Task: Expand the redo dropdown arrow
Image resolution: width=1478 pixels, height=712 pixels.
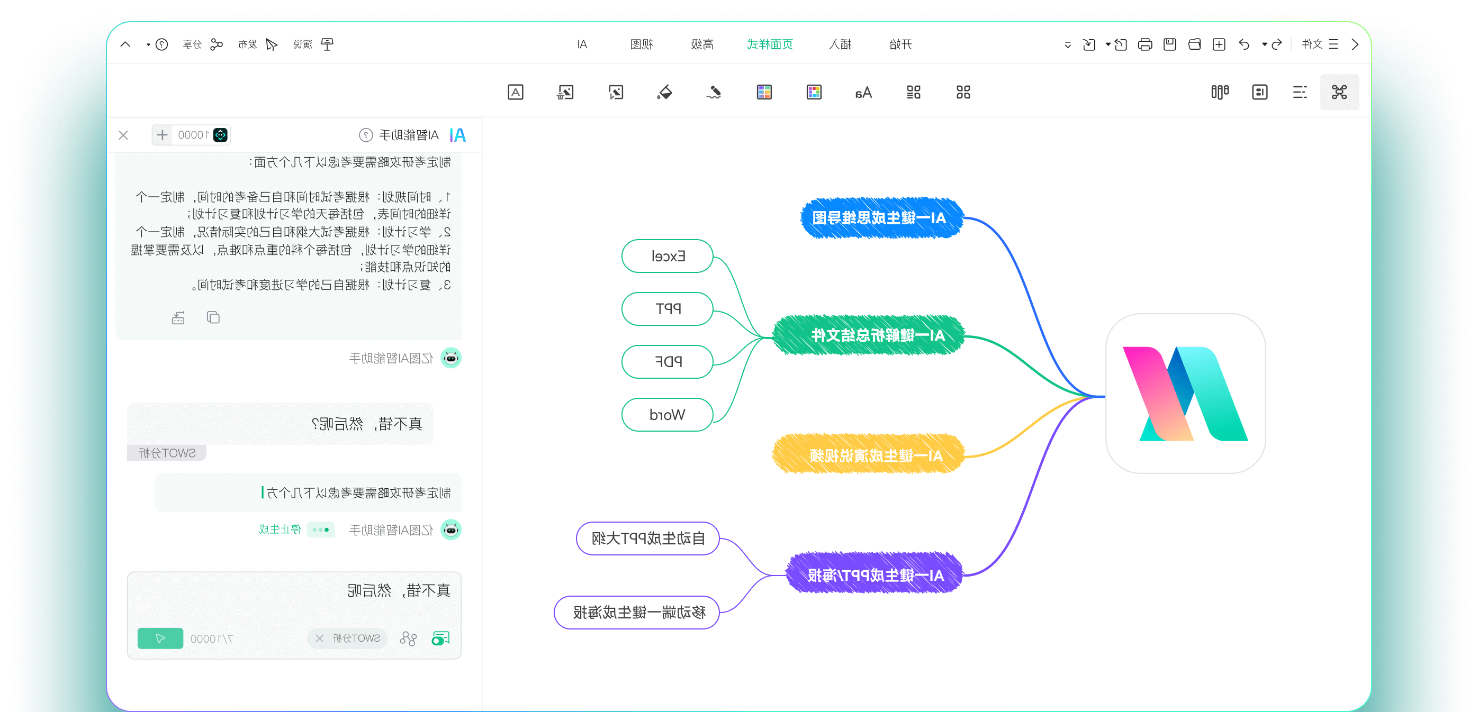Action: click(1265, 44)
